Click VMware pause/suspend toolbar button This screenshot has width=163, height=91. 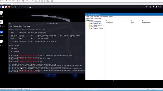tap(18, 1)
